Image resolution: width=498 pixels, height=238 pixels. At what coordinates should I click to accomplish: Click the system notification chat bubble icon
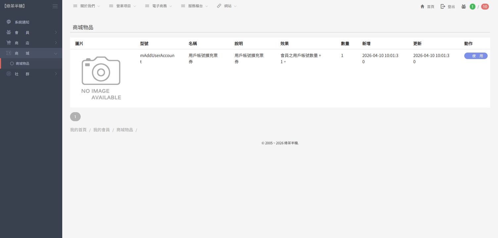point(9,22)
